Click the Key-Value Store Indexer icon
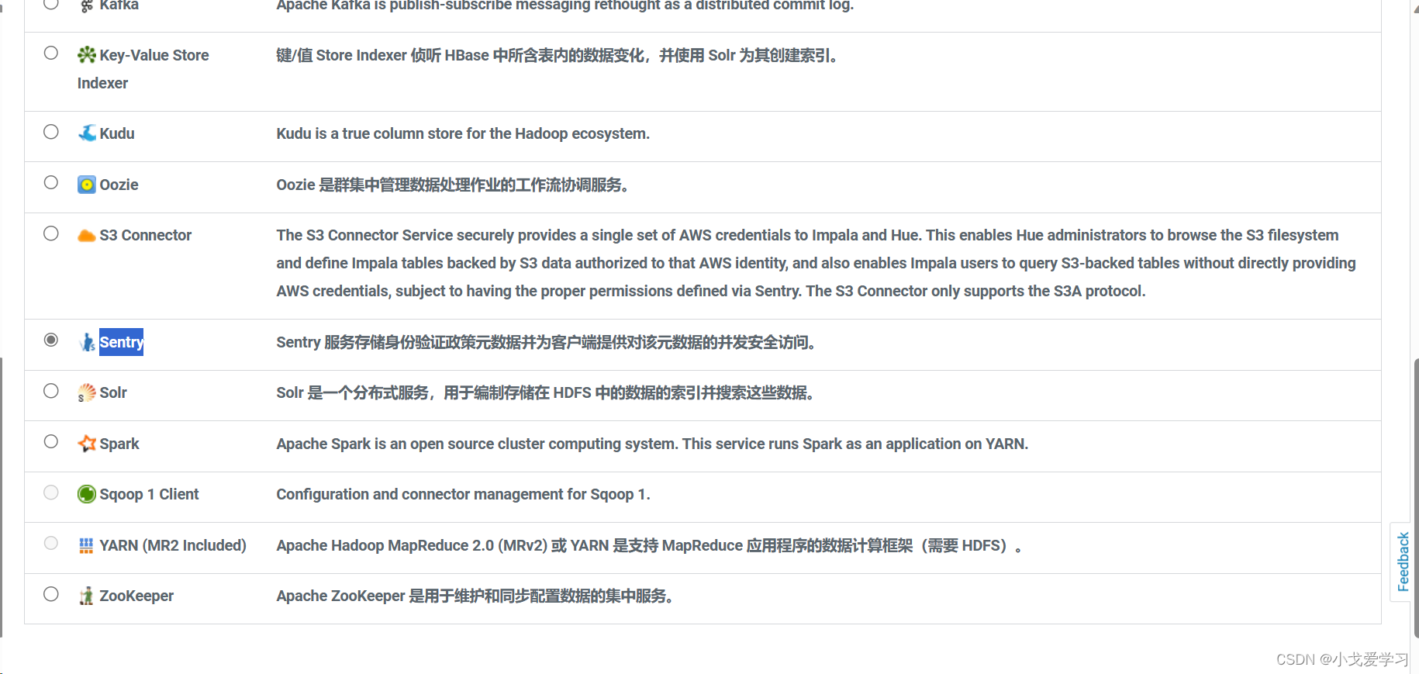Screen dimensions: 1419x674 point(87,55)
